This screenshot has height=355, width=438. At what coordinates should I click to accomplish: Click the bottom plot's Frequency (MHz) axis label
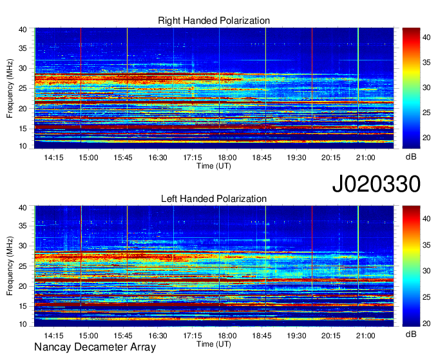coord(10,266)
